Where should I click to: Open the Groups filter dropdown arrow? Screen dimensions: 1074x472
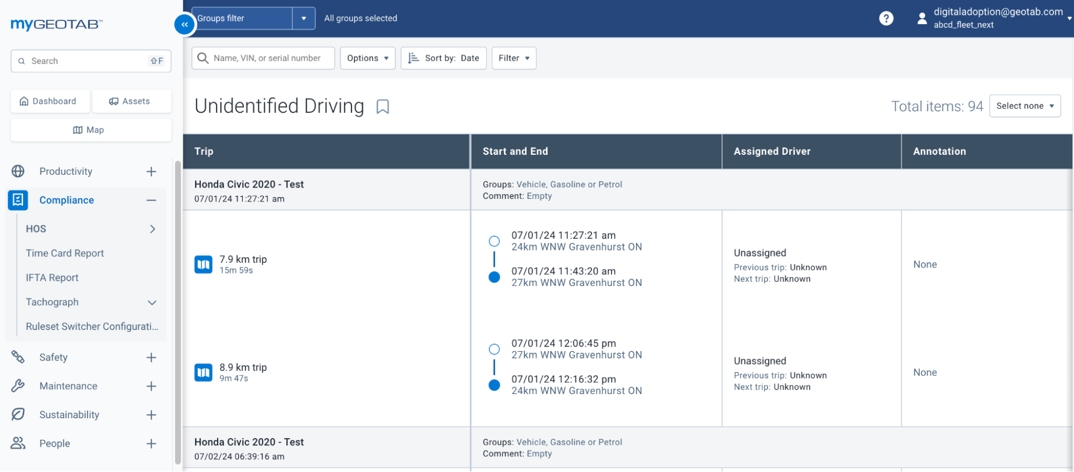point(304,18)
